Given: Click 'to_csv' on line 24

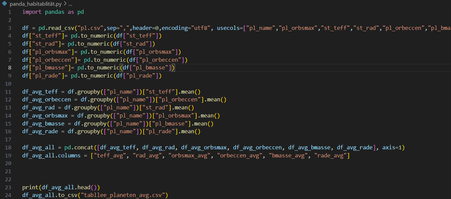Looking at the screenshot, I should [x=68, y=195].
